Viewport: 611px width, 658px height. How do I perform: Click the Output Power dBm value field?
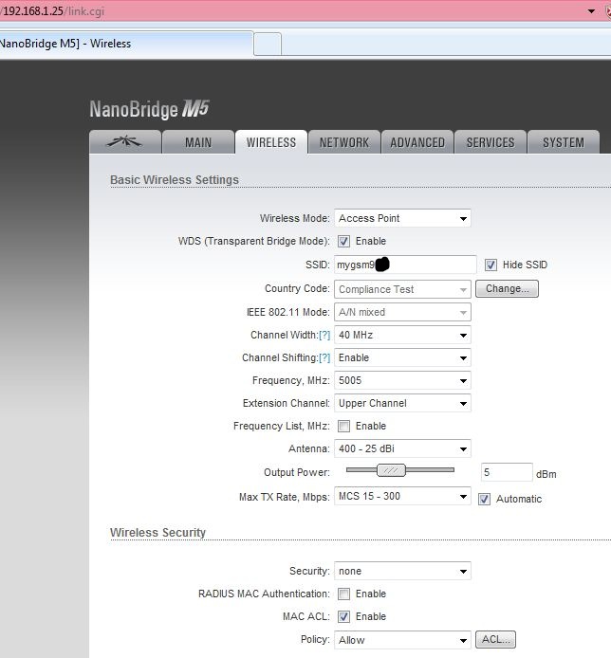click(507, 472)
